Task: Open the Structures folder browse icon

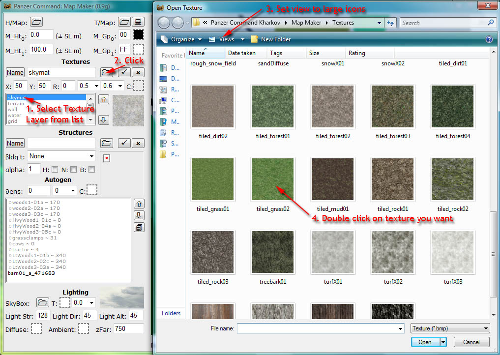Action: pyautogui.click(x=107, y=143)
